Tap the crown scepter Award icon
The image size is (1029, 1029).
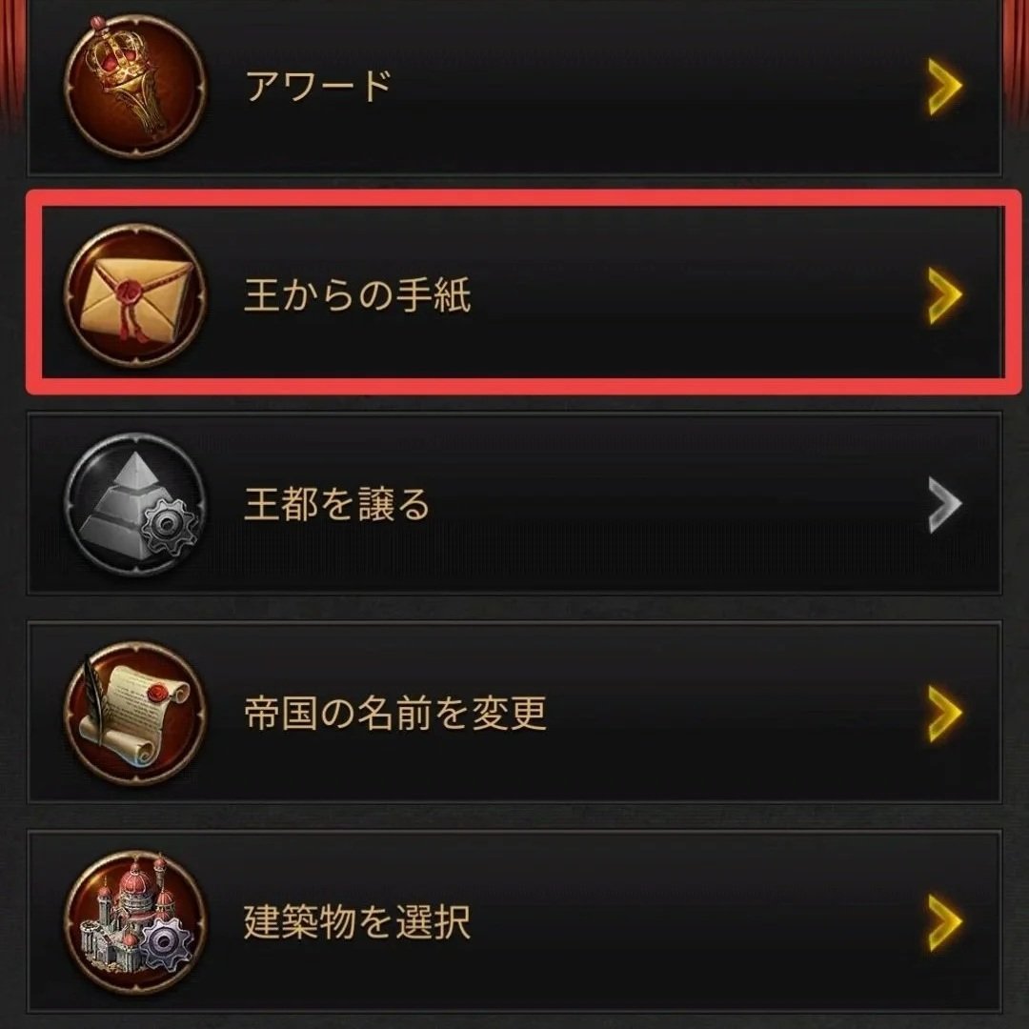tap(135, 86)
